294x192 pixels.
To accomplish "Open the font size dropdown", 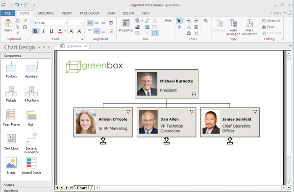I will [x=81, y=23].
